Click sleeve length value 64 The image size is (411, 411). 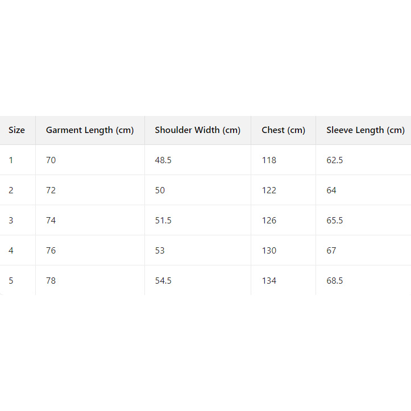click(x=331, y=190)
